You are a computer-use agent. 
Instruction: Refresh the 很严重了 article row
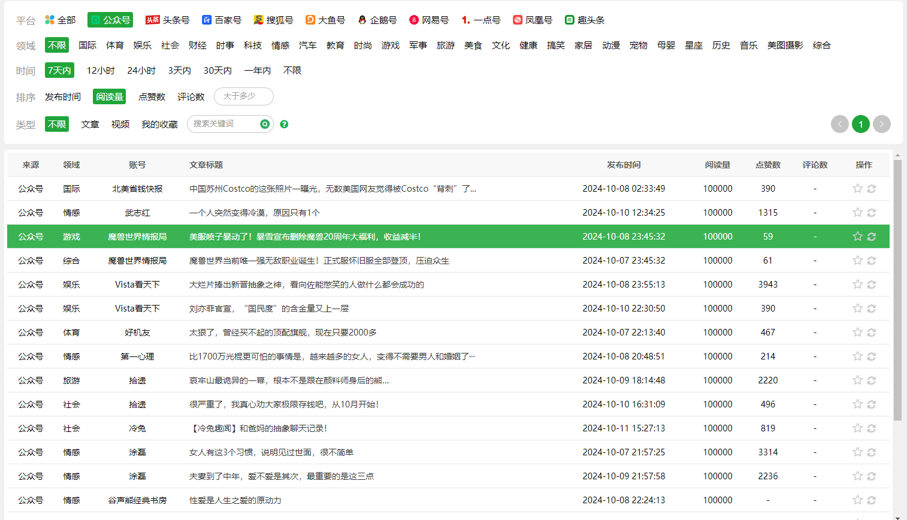[x=872, y=404]
